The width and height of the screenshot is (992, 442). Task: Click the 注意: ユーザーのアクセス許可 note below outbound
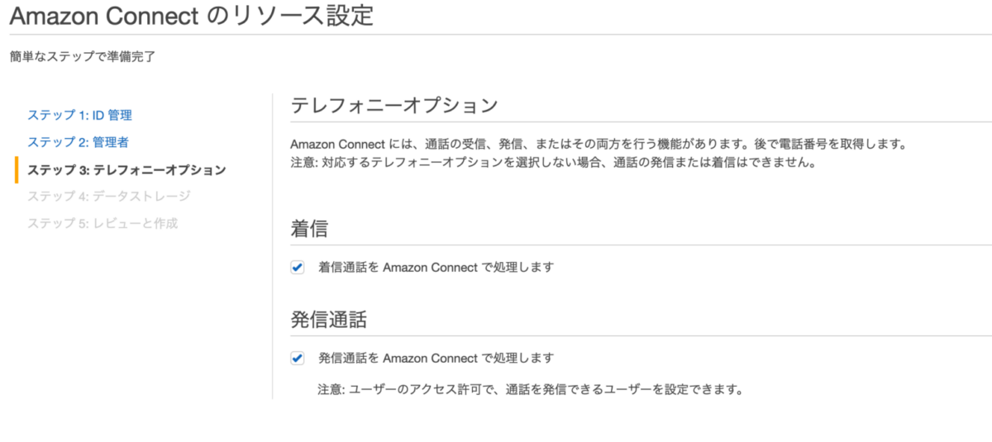[x=530, y=388]
